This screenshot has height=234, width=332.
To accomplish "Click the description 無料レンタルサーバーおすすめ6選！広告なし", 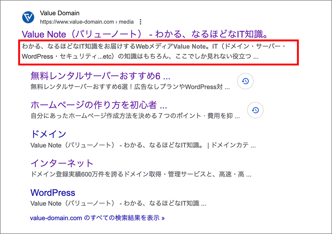I will pyautogui.click(x=130, y=87).
